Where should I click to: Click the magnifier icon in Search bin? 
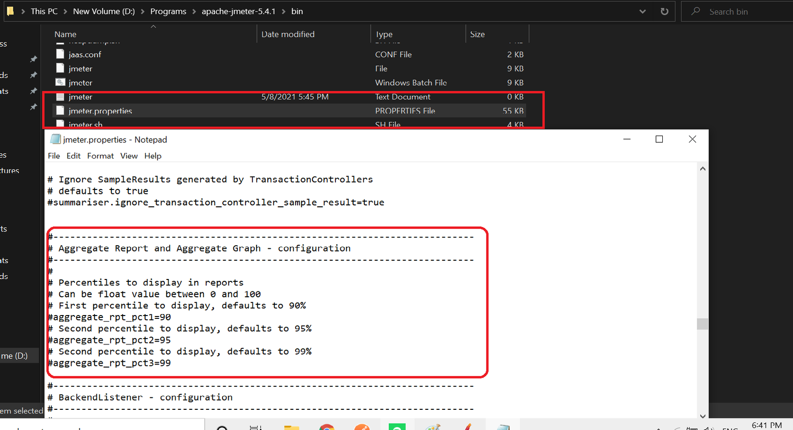click(x=695, y=11)
